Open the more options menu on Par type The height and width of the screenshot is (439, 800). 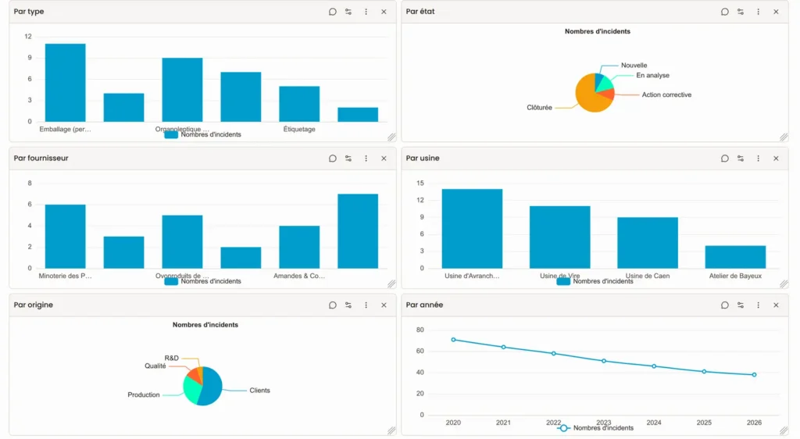click(366, 12)
